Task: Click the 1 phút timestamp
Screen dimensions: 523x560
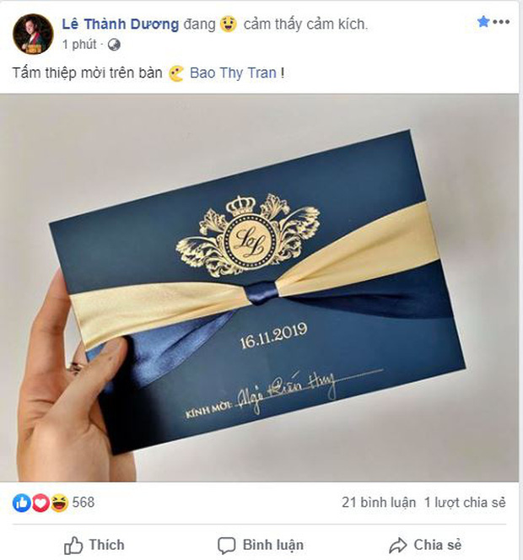Action: [x=79, y=45]
